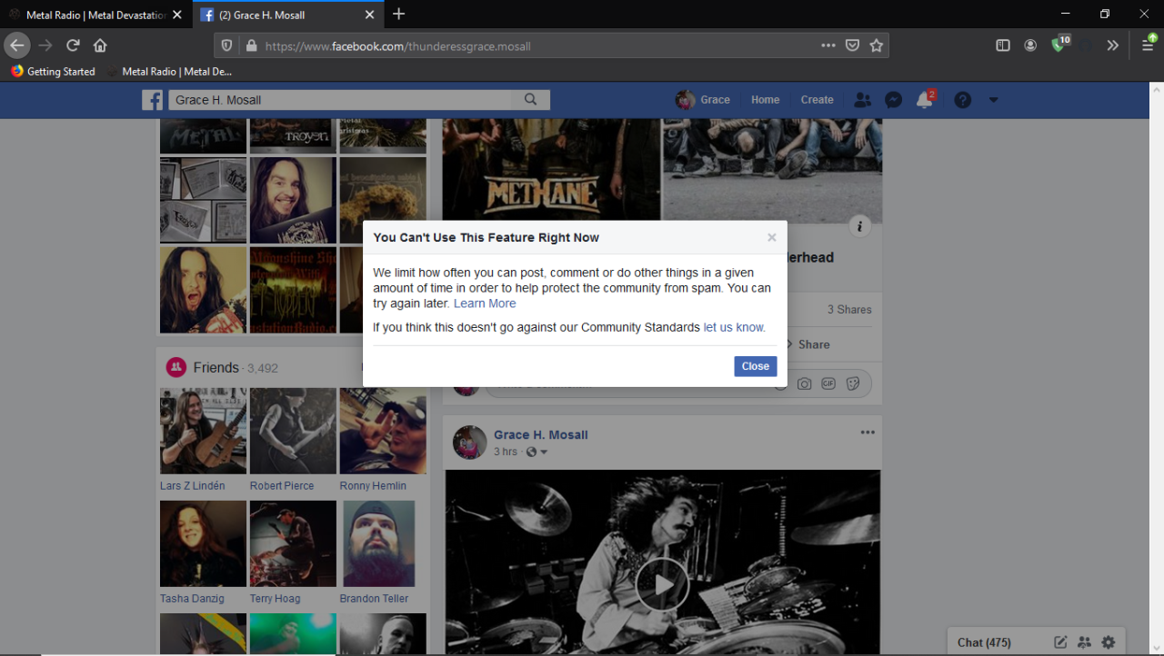The image size is (1164, 656).
Task: Open the notifications bell icon
Action: pos(924,100)
